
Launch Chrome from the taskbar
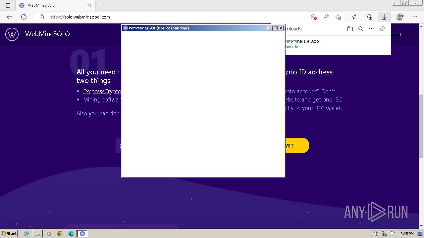click(x=60, y=234)
